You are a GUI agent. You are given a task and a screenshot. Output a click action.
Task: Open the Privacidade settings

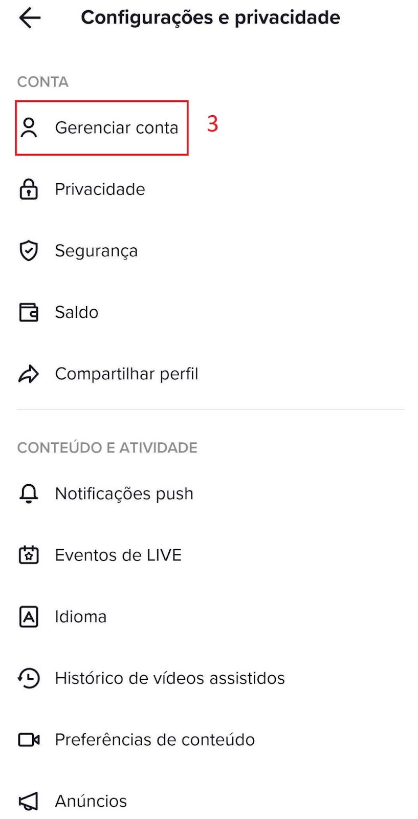100,189
